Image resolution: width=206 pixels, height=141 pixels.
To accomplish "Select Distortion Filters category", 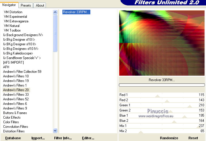I will click(14, 131).
